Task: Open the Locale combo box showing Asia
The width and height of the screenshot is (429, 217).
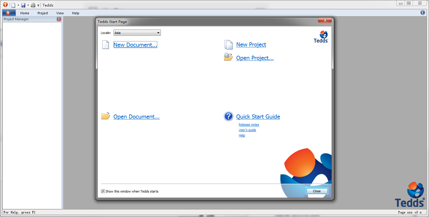Action: point(137,33)
